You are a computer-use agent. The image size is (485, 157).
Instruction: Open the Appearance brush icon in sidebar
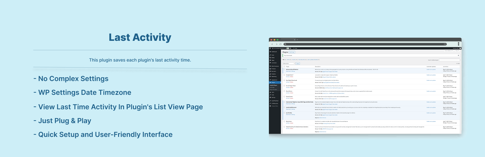[270, 80]
